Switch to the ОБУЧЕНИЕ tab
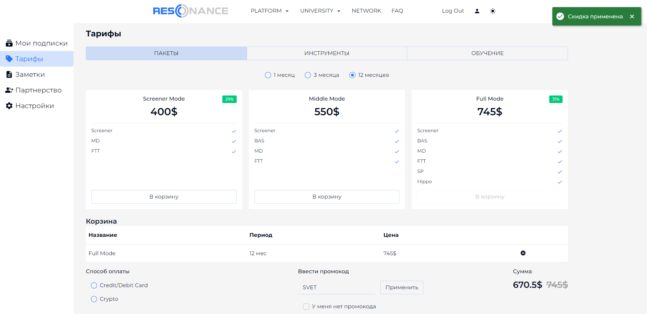This screenshot has height=314, width=647. (488, 53)
